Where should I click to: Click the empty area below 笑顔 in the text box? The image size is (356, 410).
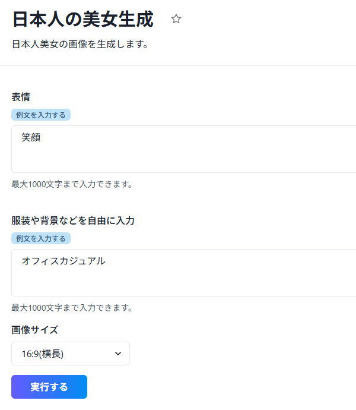click(178, 159)
